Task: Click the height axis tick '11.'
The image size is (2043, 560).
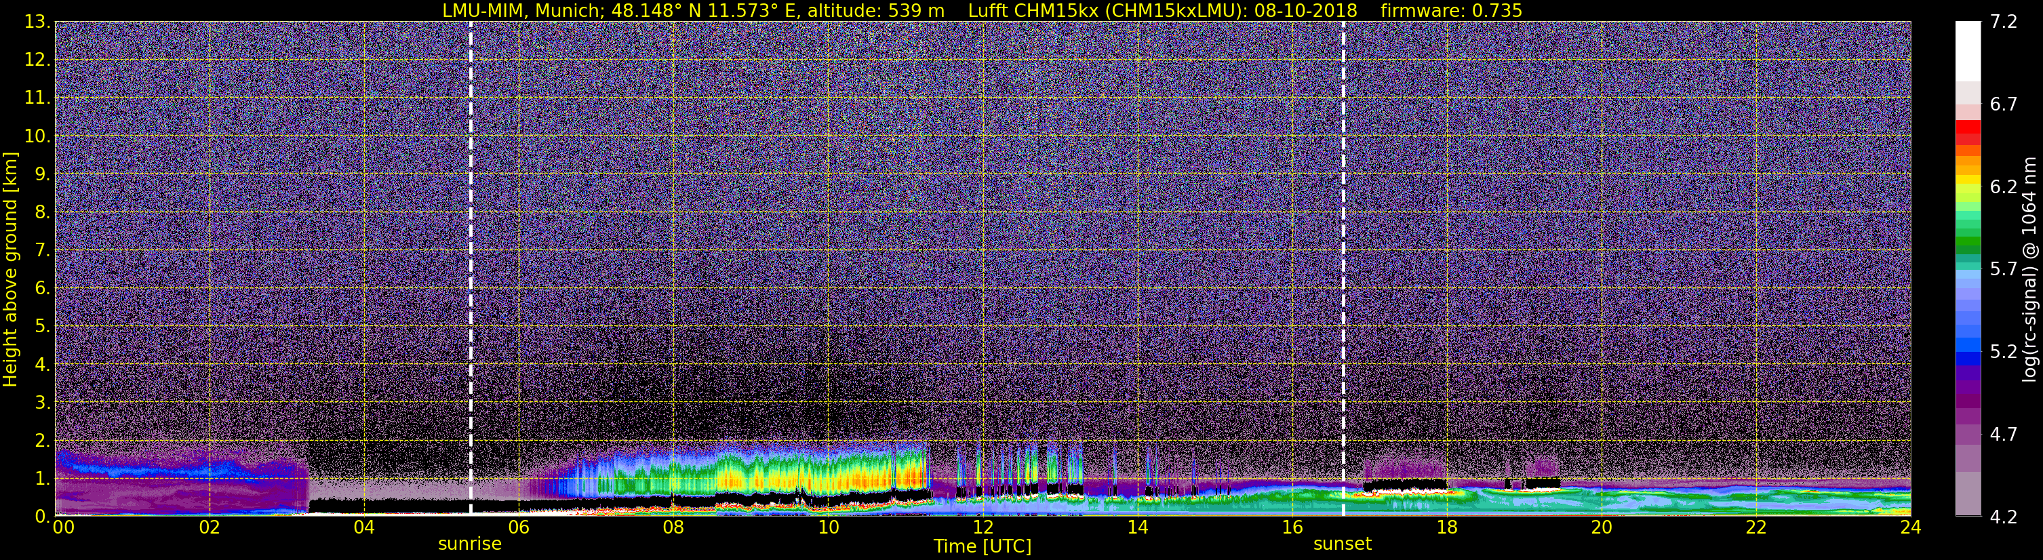Action: click(37, 98)
